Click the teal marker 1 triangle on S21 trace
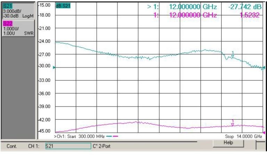Viewport: 267px width, 155px height. [x=233, y=56]
